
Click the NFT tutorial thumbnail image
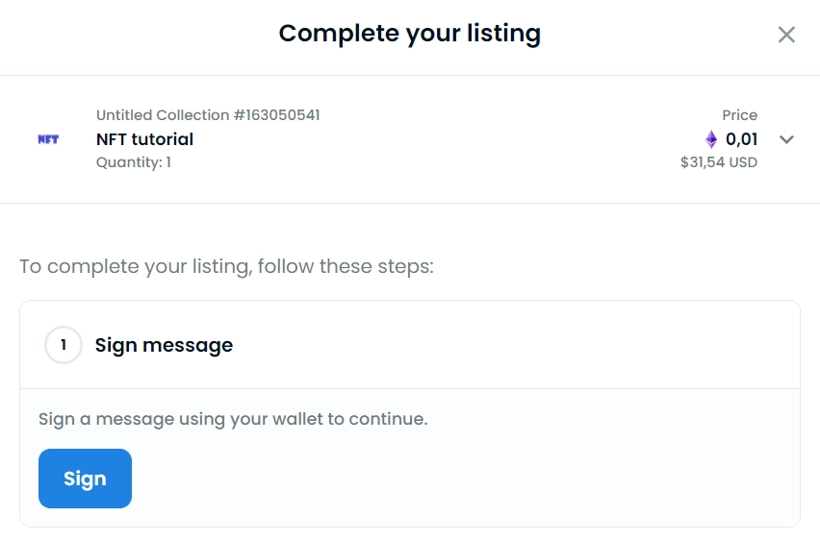click(48, 139)
